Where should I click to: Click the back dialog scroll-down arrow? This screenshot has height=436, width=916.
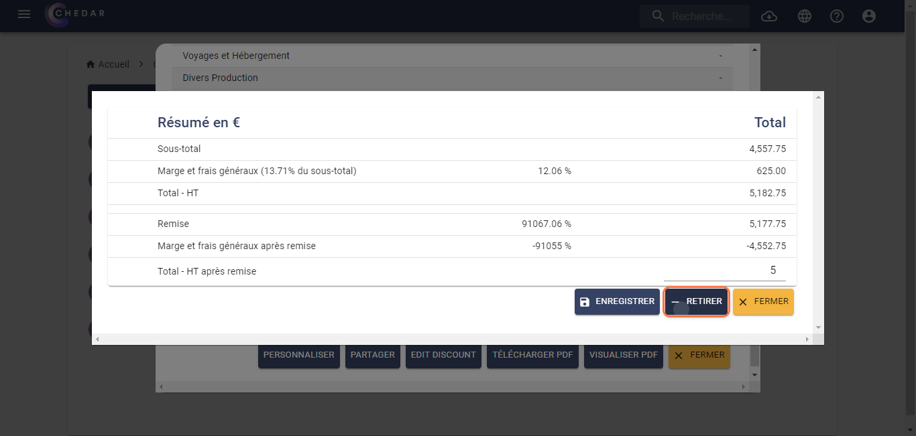755,375
